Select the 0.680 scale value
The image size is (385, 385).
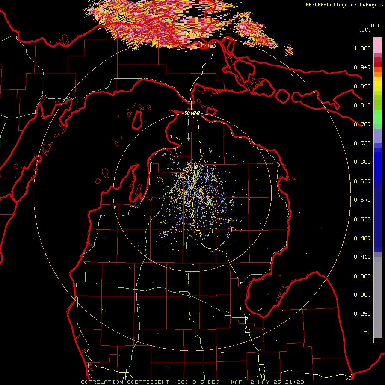pyautogui.click(x=362, y=162)
